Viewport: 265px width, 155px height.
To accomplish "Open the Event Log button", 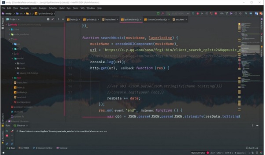I will coord(252,148).
